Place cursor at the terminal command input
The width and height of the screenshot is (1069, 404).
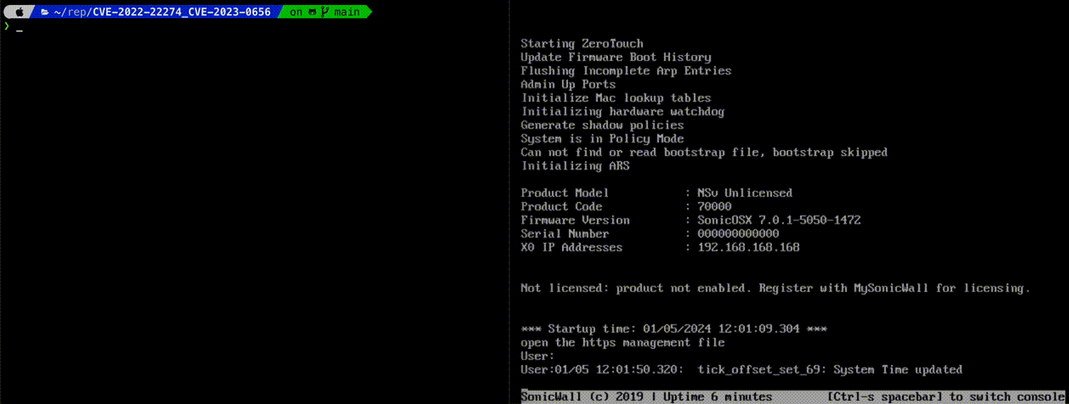point(19,28)
